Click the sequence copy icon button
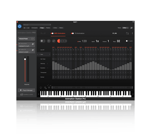The height and width of the screenshot is (136, 151). (x=54, y=41)
